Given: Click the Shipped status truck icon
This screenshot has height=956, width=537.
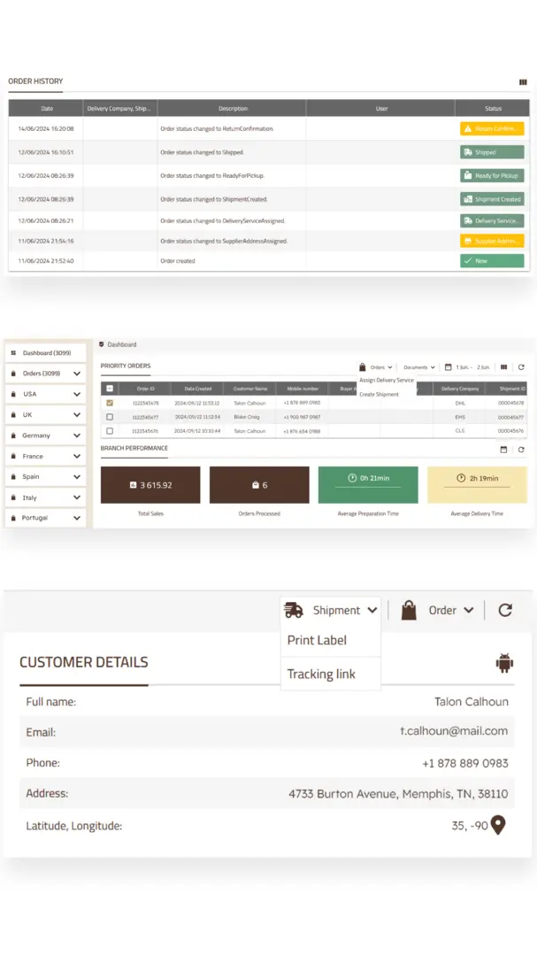Looking at the screenshot, I should pos(467,152).
